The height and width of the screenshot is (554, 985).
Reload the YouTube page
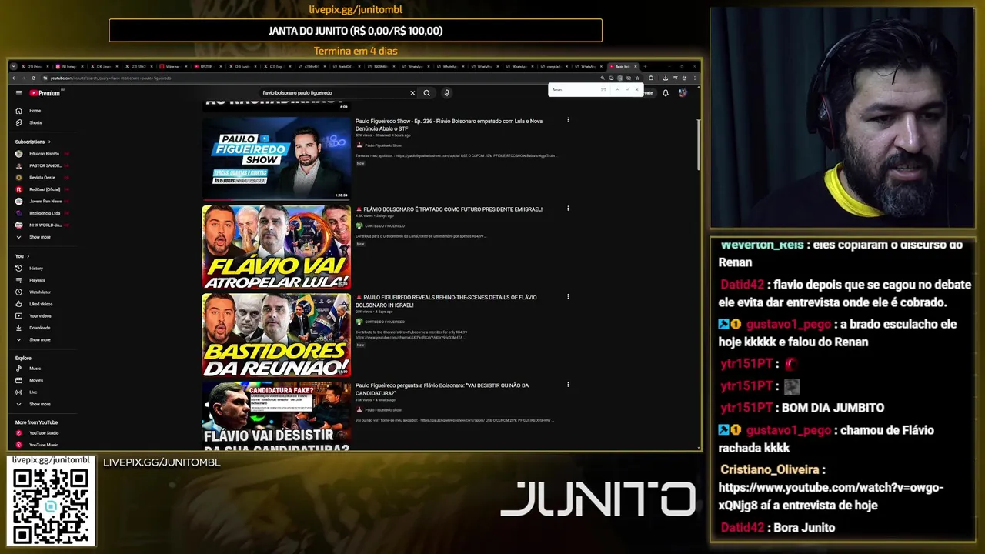click(33, 78)
